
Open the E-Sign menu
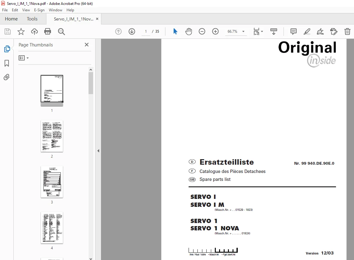click(x=39, y=10)
